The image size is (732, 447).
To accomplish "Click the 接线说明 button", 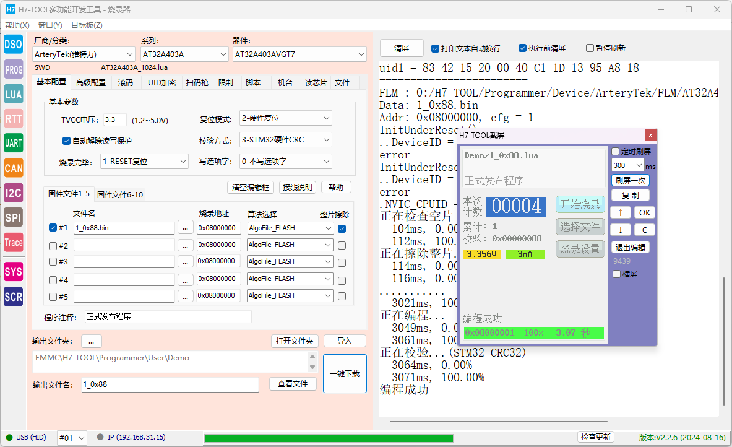I will tap(298, 188).
